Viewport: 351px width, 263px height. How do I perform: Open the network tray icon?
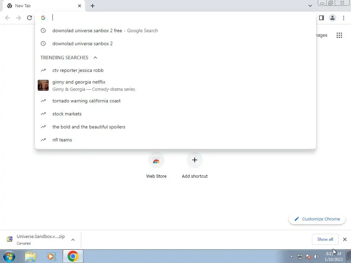[x=300, y=256]
